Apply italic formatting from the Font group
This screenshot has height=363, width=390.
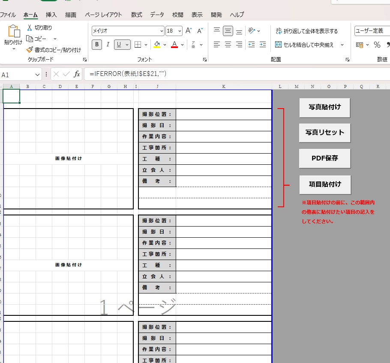(x=108, y=45)
